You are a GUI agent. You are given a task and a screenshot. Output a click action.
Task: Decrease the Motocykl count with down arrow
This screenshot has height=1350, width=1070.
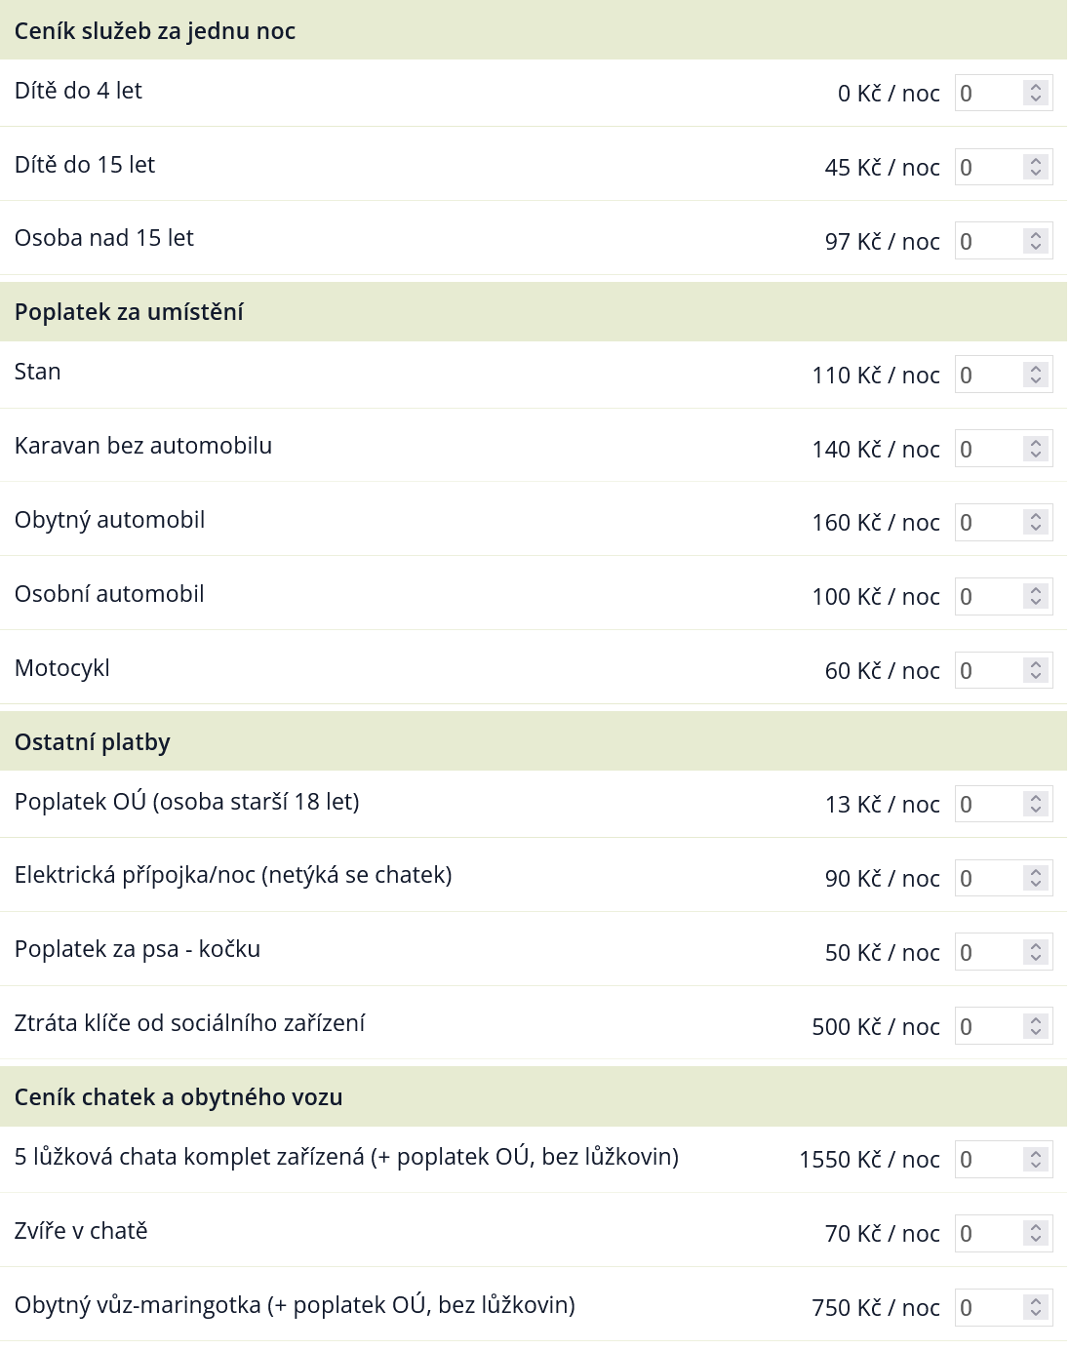pyautogui.click(x=1036, y=676)
